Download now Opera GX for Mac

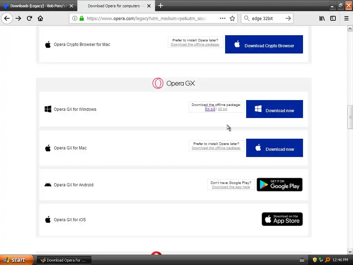click(274, 148)
